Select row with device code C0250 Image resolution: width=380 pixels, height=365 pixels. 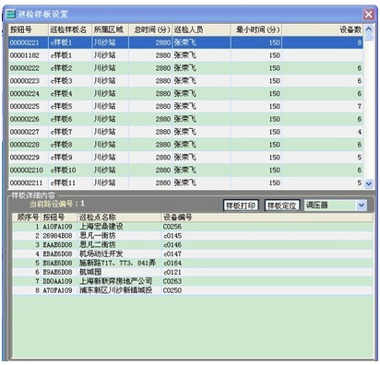tap(193, 290)
